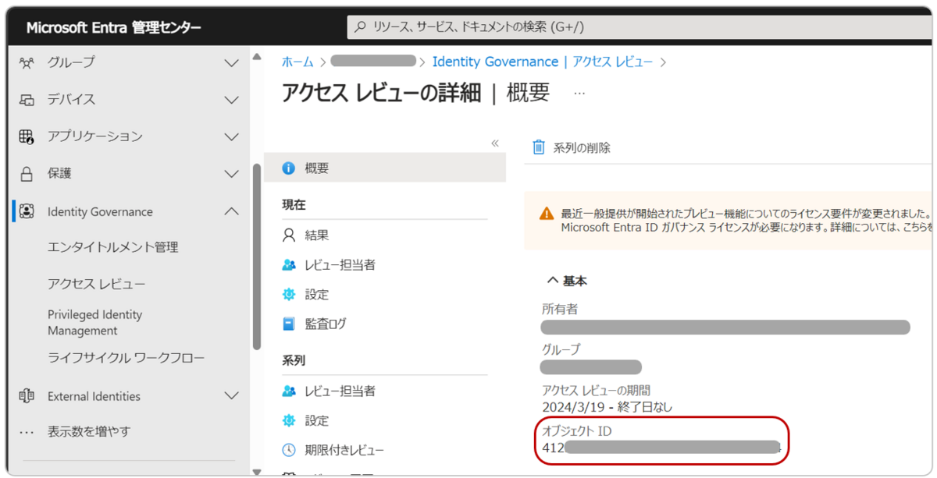Collapse the blade menu with double chevron
This screenshot has height=478, width=937.
point(494,143)
